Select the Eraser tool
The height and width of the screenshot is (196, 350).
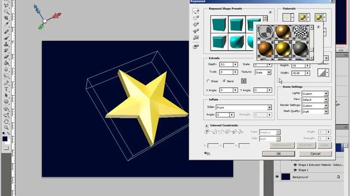6,57
